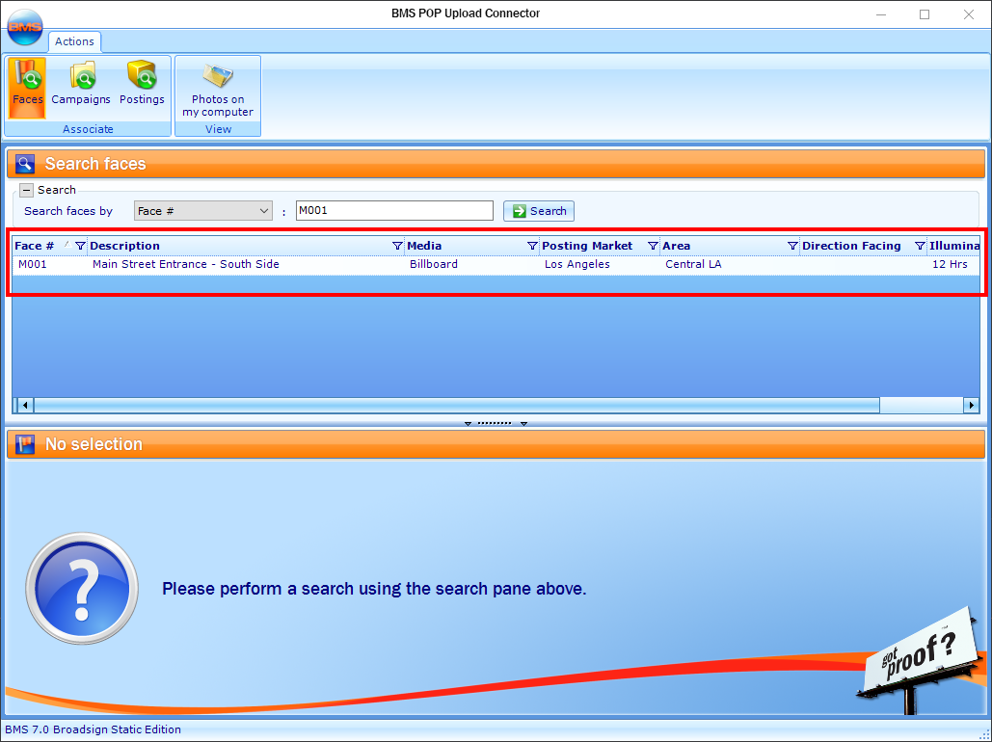Sort by the Posting Market column header
Image resolution: width=992 pixels, height=742 pixels.
click(x=587, y=246)
